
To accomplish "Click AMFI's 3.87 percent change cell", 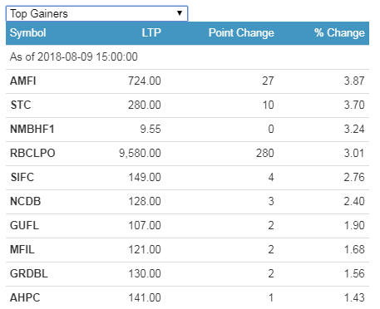I will click(354, 81).
